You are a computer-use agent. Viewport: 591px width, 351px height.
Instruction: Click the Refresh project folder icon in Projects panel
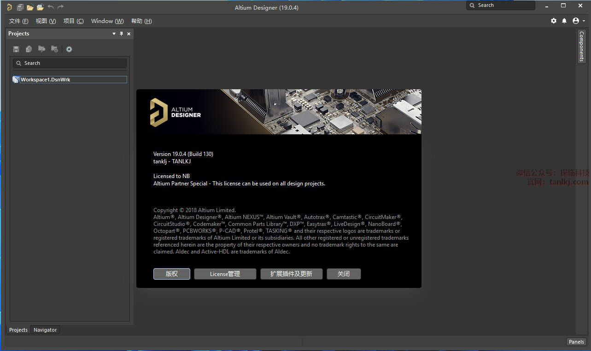[x=54, y=49]
